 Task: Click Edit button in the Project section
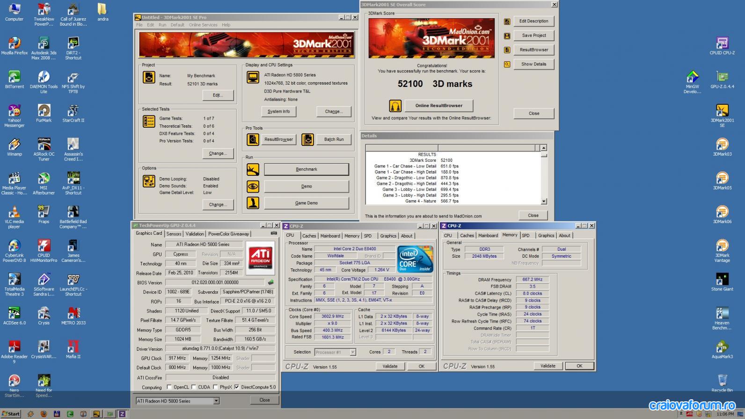[x=218, y=95]
